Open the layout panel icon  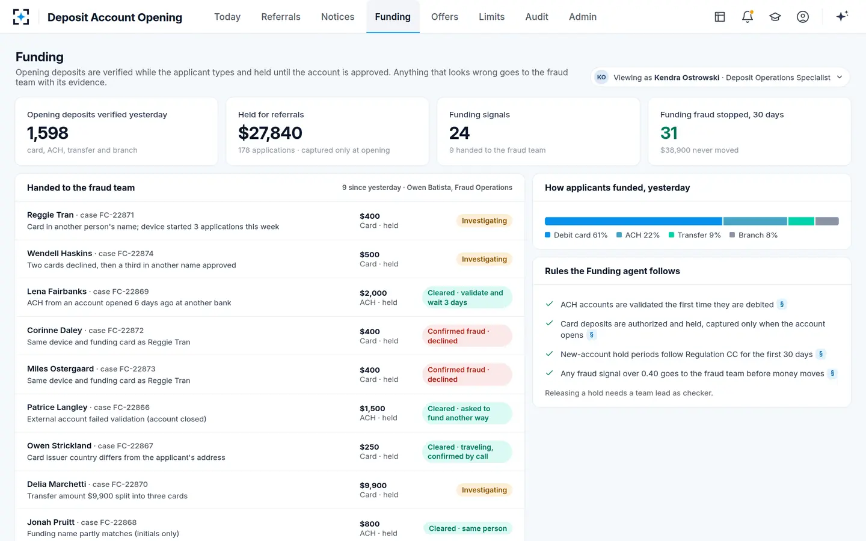(x=720, y=17)
